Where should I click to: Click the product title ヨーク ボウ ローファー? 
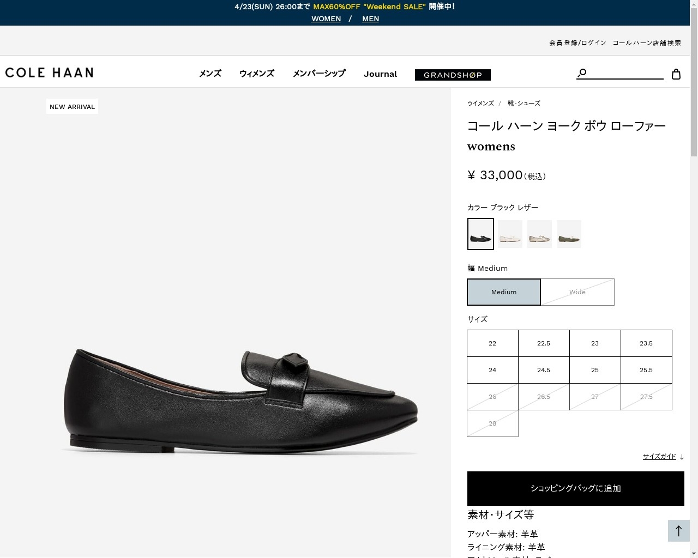coord(567,126)
